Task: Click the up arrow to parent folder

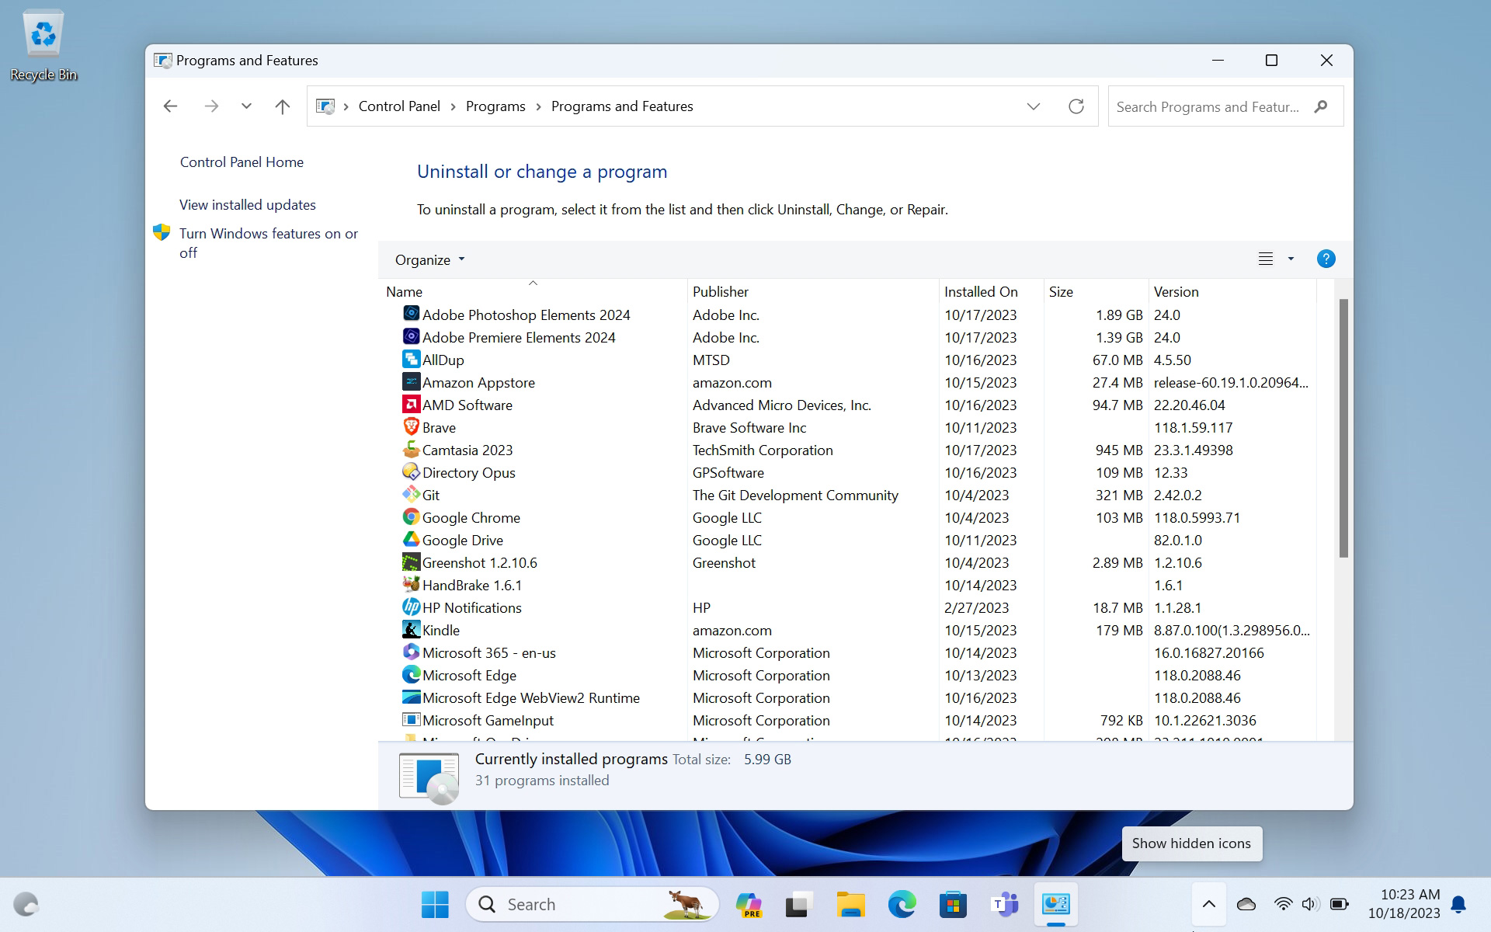Action: 282,106
